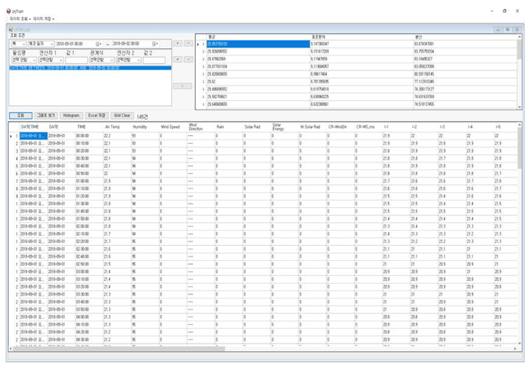Click the child window's minimize button
The width and height of the screenshot is (525, 371).
(498, 30)
